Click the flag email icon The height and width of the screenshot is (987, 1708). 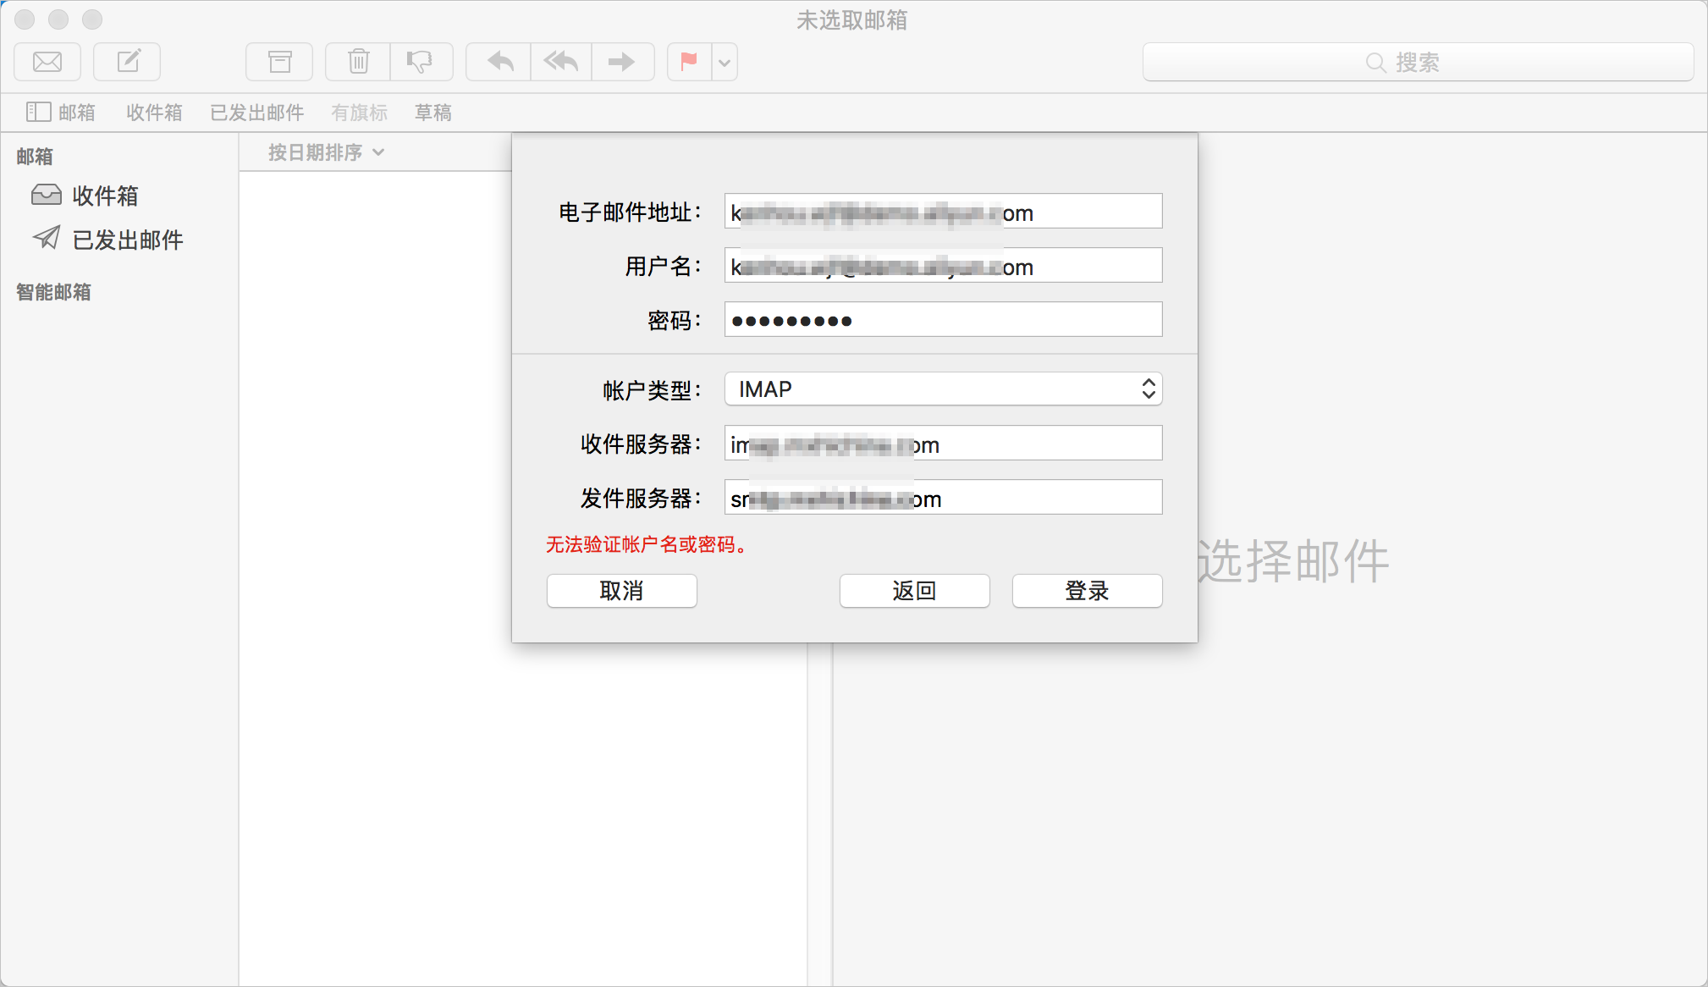point(690,61)
